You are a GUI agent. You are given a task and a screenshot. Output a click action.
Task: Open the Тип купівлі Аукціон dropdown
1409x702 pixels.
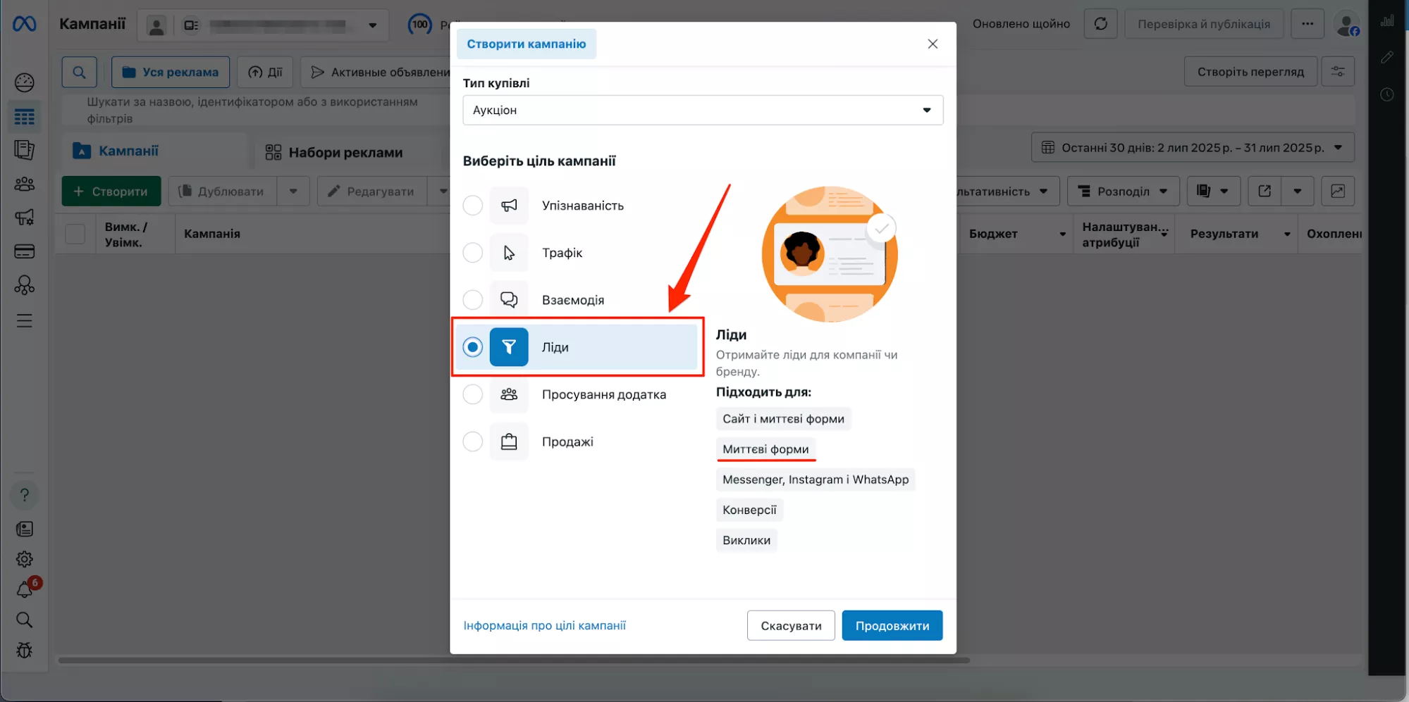coord(702,111)
